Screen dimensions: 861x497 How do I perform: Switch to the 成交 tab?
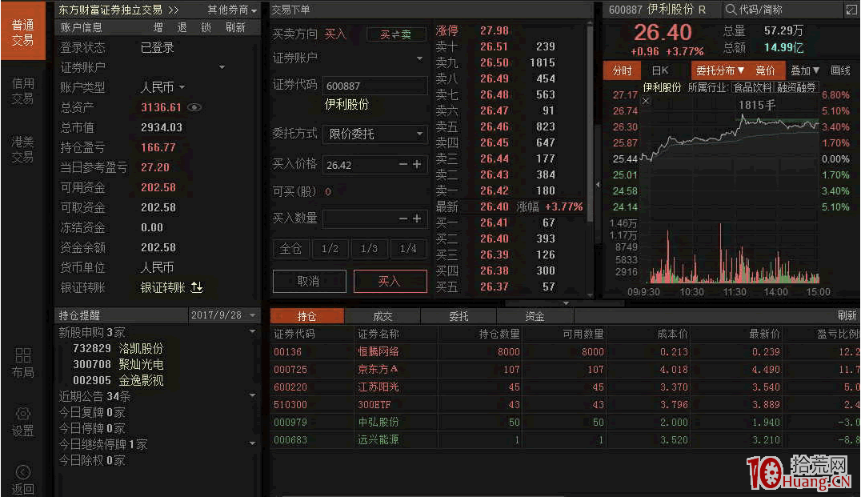coord(382,316)
